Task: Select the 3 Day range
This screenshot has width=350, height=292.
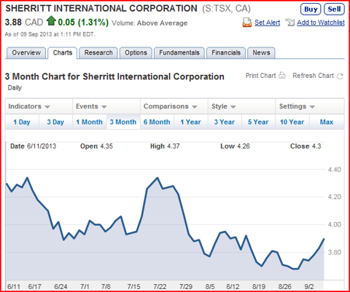Action: [x=55, y=122]
